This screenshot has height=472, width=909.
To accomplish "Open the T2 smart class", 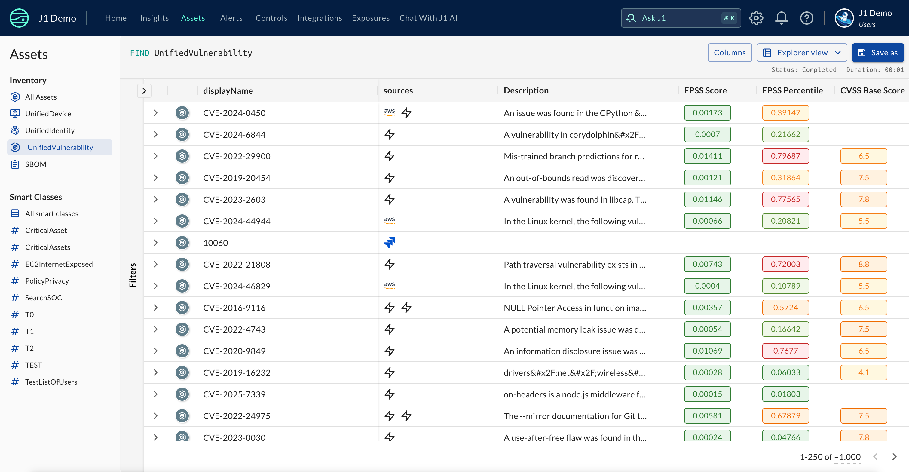I will 29,348.
